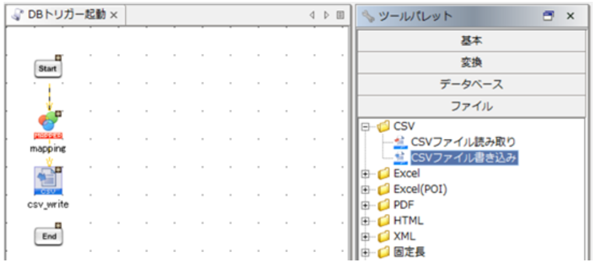Click the CSVファイル書き込み icon in the palette
The image size is (594, 264).
pos(401,158)
